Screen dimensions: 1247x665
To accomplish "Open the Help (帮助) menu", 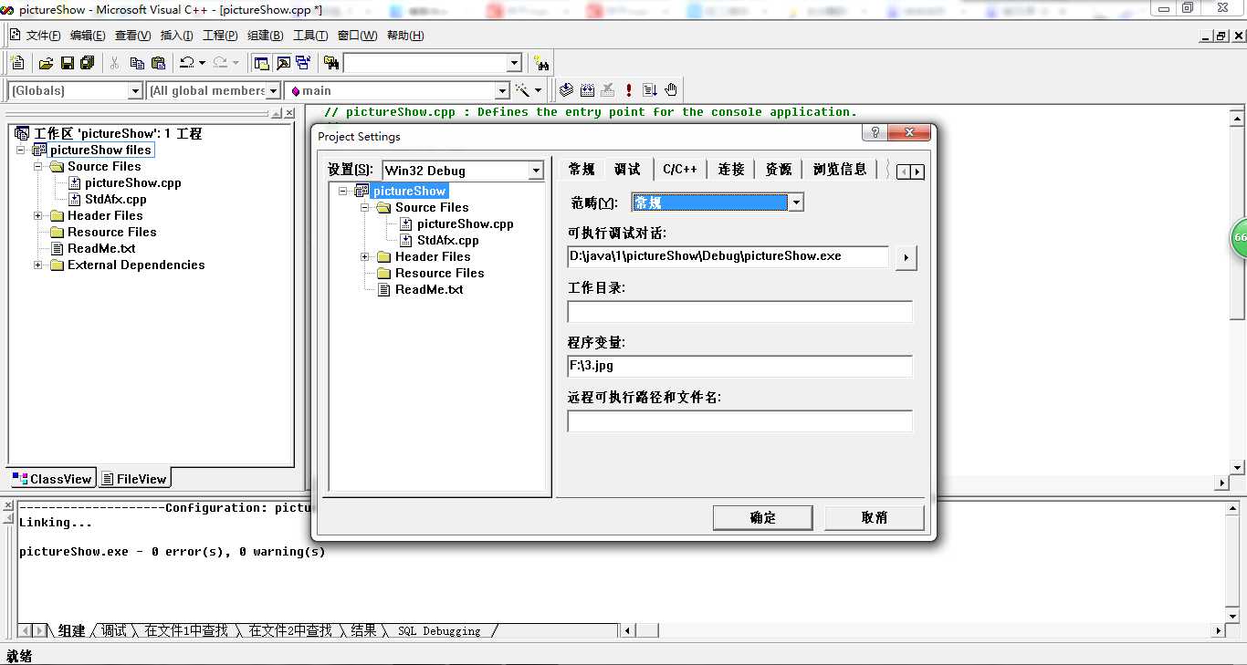I will click(405, 36).
